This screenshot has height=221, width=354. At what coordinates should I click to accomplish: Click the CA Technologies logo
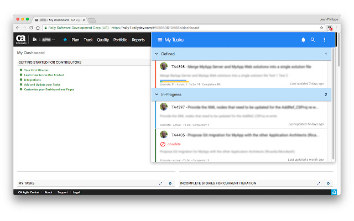click(21, 39)
